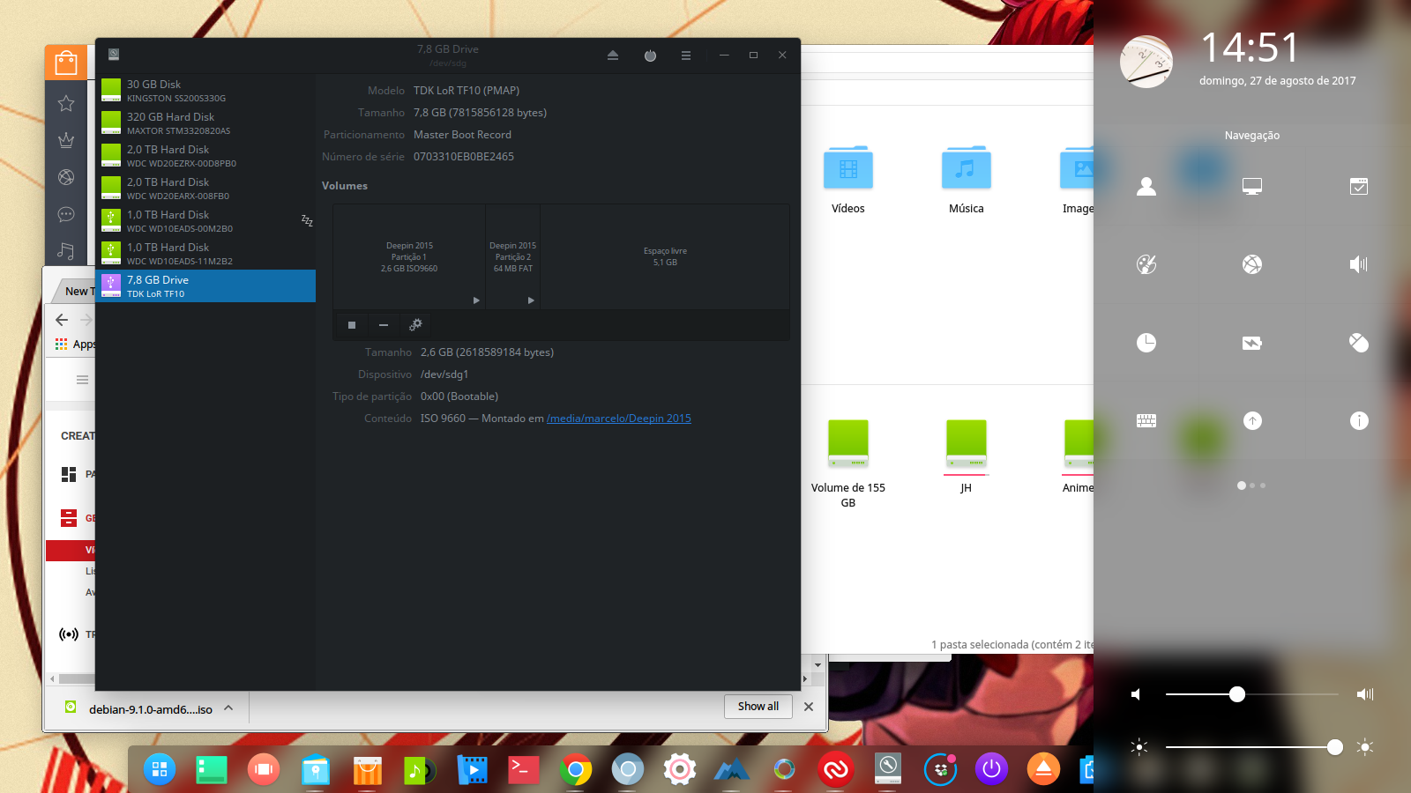This screenshot has height=793, width=1411.
Task: Open Volume de 155 GB drive
Action: (848, 464)
